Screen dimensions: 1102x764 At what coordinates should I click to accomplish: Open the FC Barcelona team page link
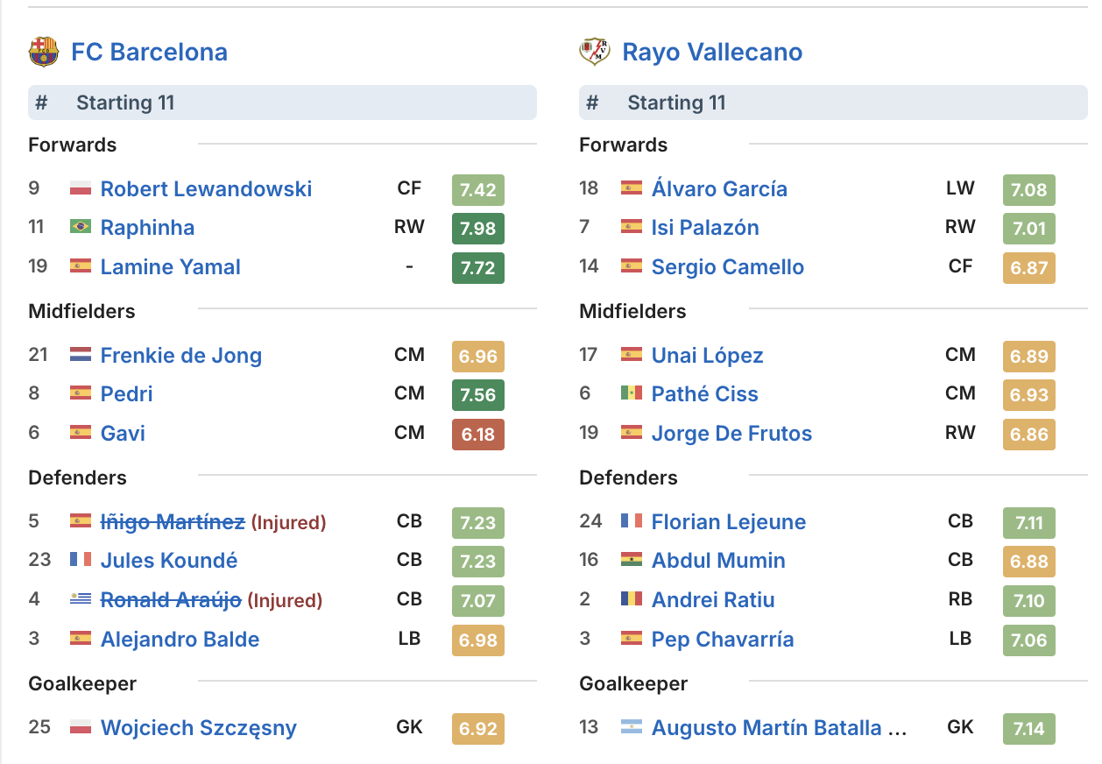click(149, 52)
